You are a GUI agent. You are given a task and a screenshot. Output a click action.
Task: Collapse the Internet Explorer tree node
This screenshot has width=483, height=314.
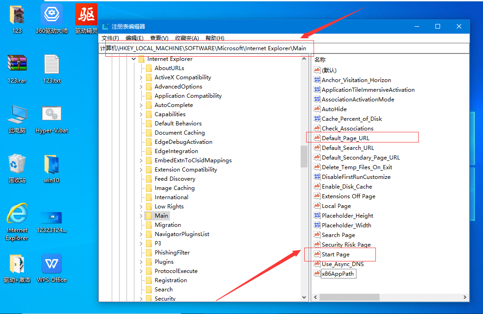[x=133, y=59]
